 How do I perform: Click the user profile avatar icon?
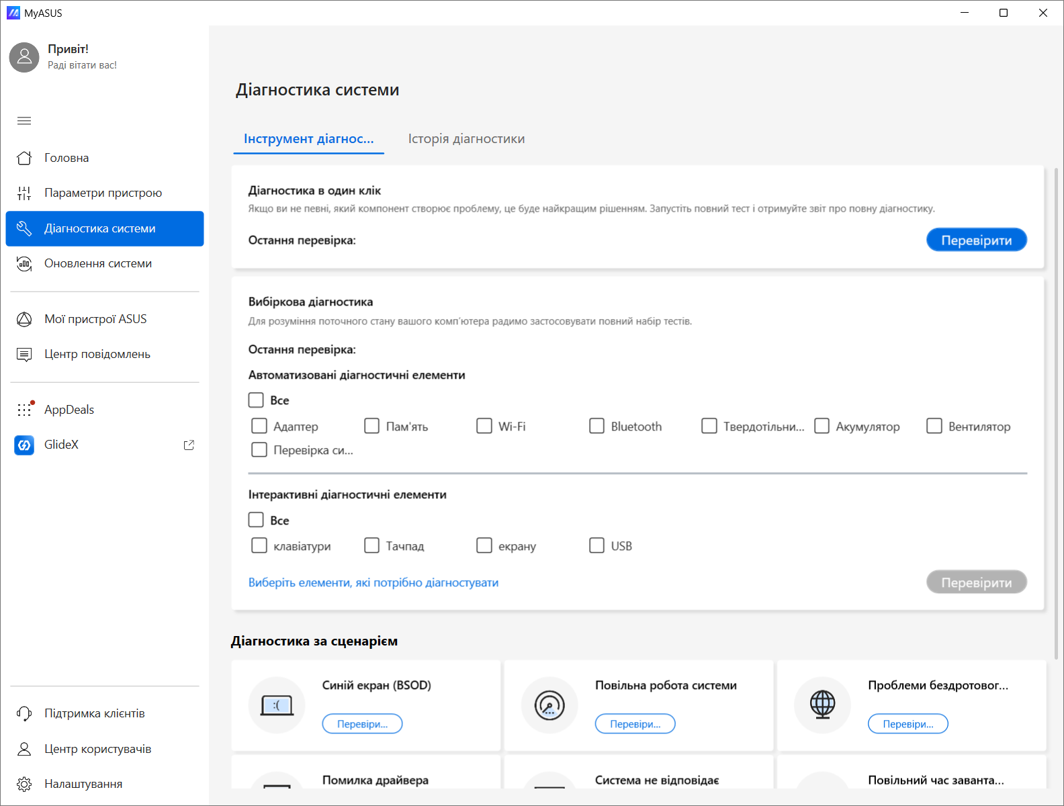click(x=24, y=57)
